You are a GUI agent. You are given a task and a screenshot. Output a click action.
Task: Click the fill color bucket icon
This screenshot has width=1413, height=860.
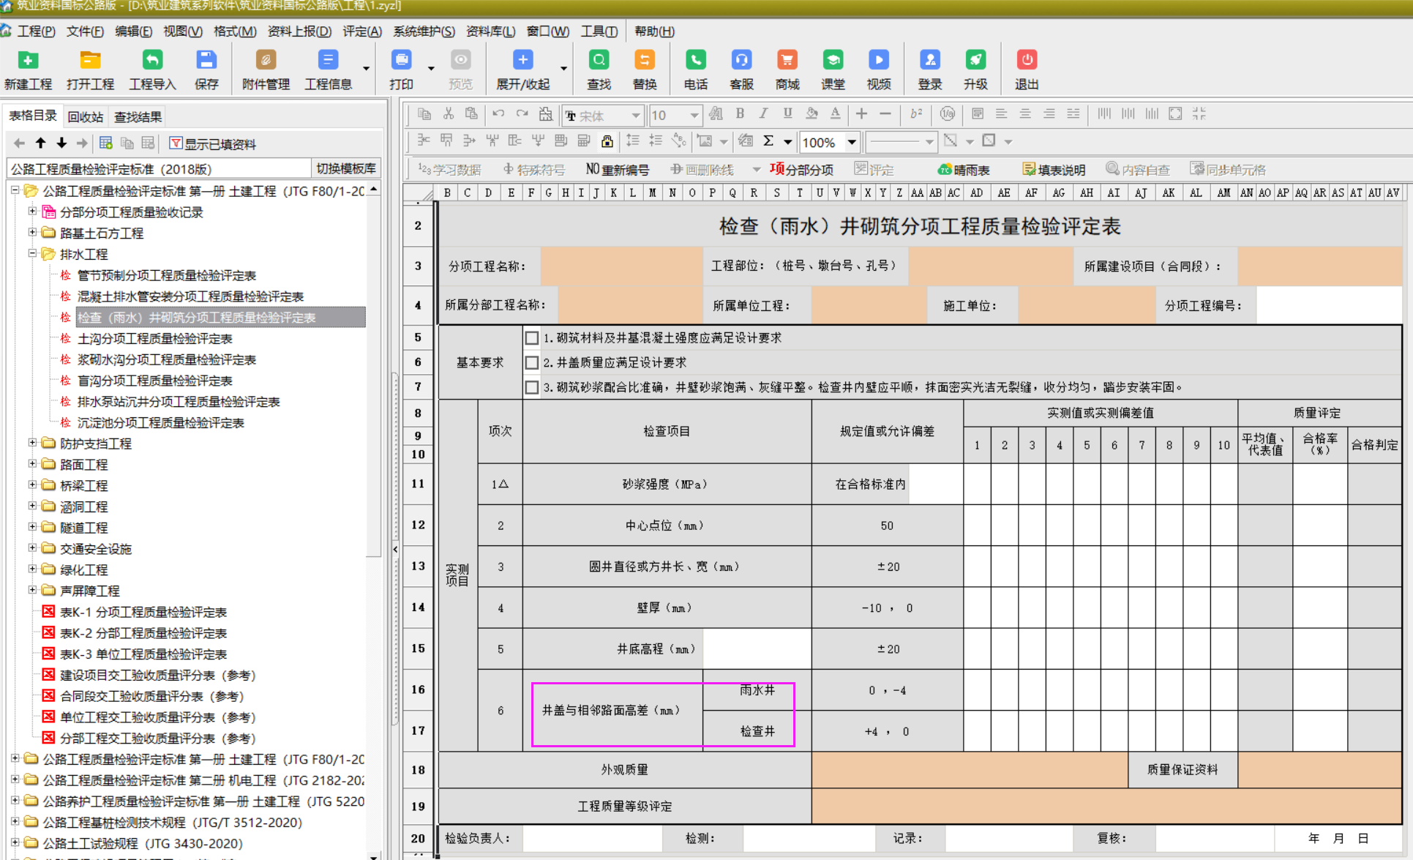(x=812, y=113)
